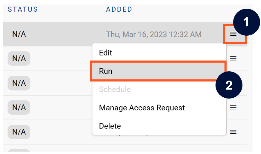The height and width of the screenshot is (154, 261).
Task: Click the fifth row's hamburger menu icon
Action: point(233,132)
